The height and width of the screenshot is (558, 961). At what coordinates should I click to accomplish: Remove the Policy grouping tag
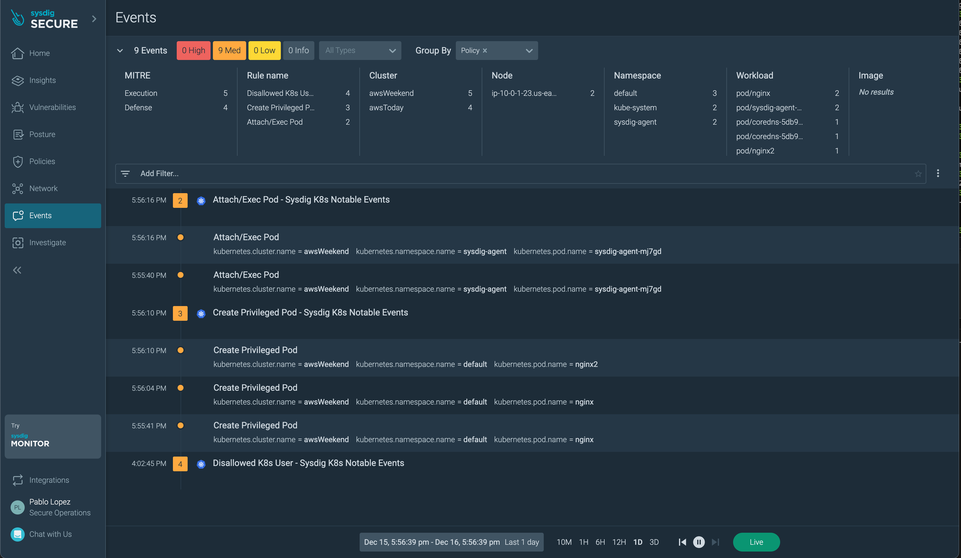click(x=485, y=51)
